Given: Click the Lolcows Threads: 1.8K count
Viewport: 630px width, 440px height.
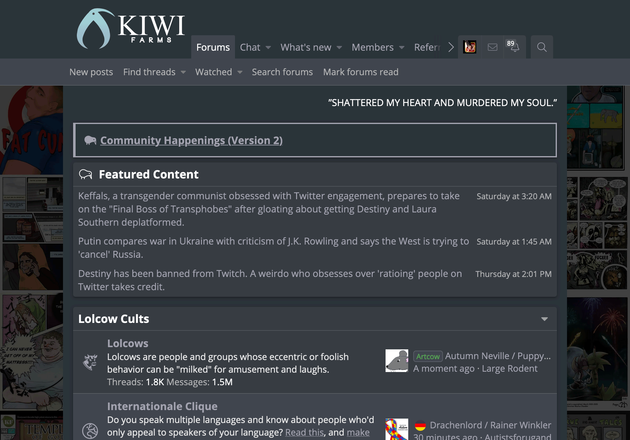Looking at the screenshot, I should pos(135,382).
